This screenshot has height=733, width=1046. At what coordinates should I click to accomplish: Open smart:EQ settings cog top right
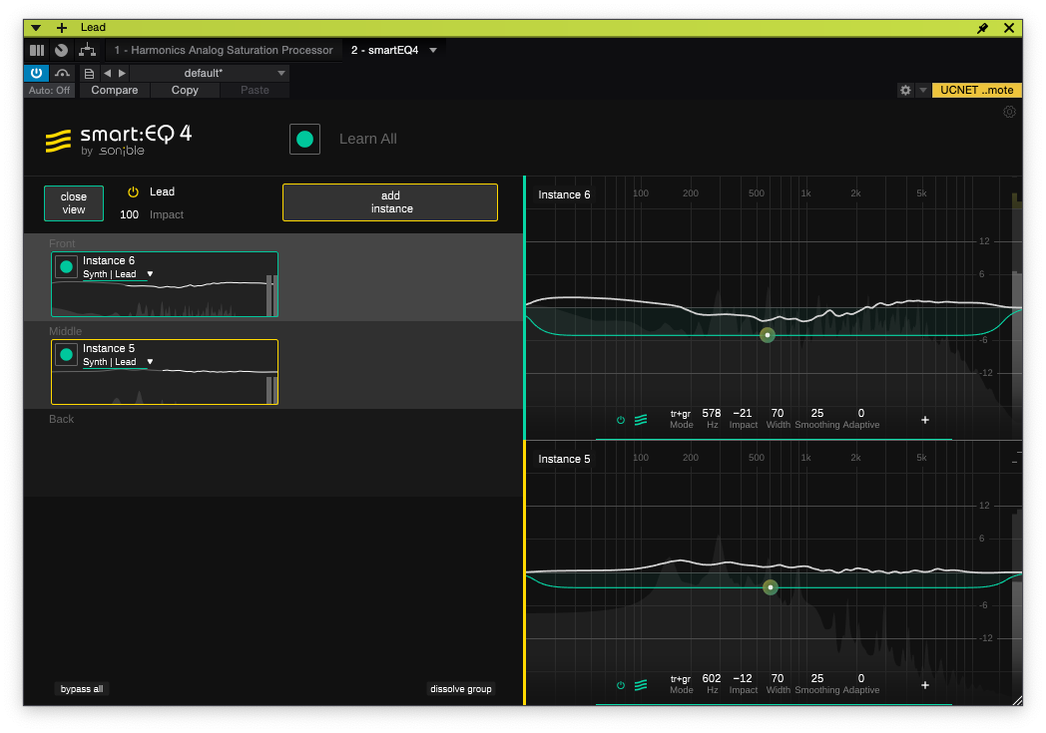click(1009, 112)
